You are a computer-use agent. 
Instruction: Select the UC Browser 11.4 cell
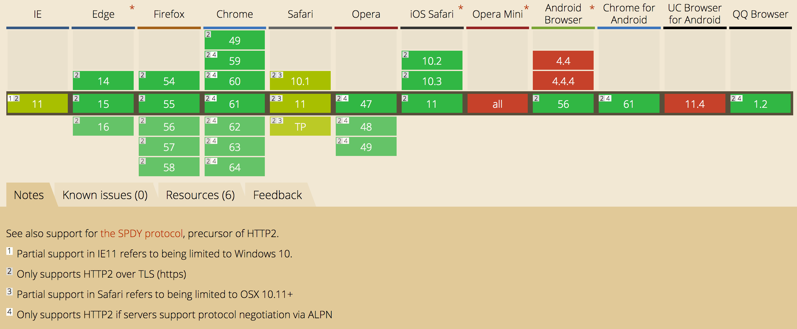tap(695, 103)
